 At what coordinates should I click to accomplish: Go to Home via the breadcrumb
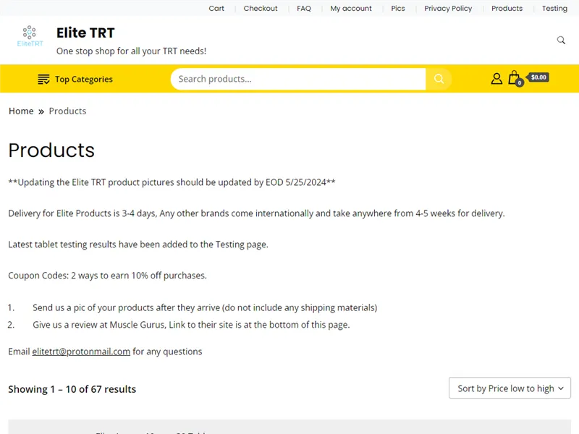click(x=21, y=111)
